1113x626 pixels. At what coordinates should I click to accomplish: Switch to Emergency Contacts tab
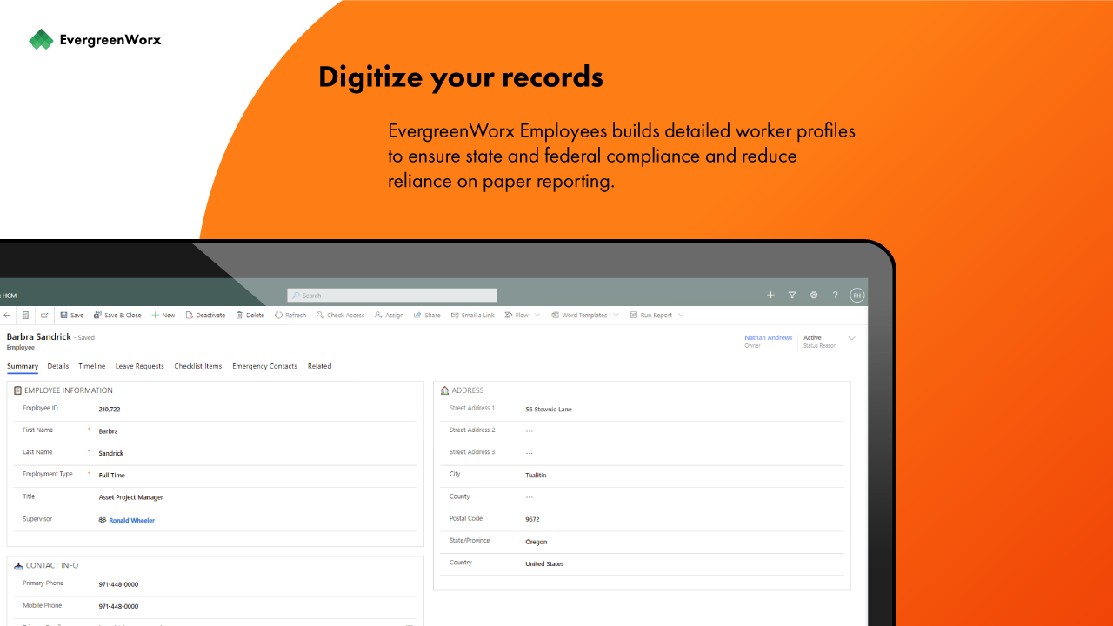tap(264, 366)
